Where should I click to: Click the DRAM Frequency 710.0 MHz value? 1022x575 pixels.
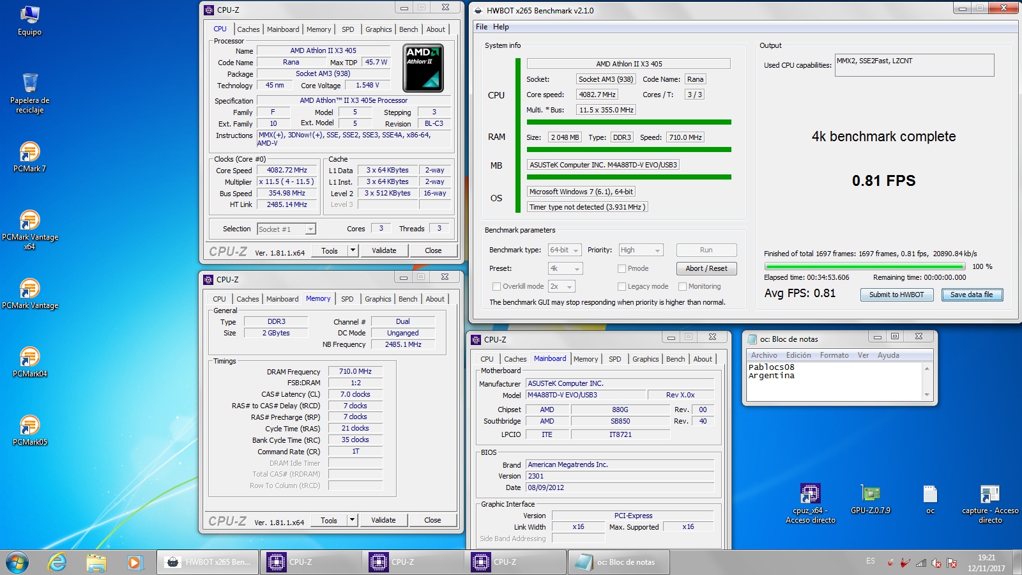[x=355, y=371]
